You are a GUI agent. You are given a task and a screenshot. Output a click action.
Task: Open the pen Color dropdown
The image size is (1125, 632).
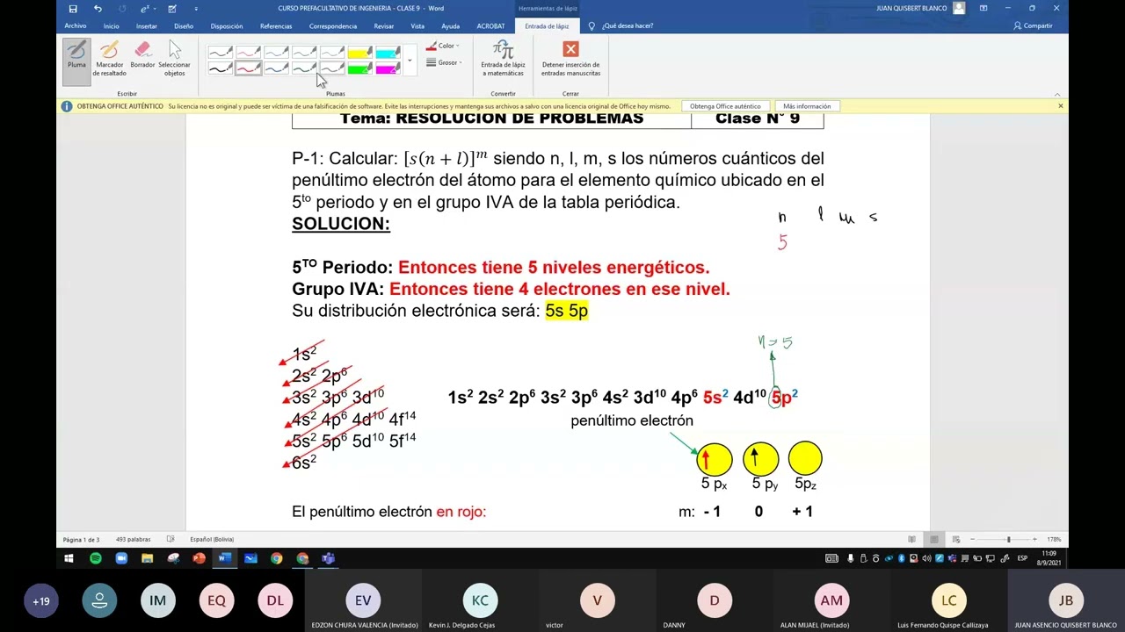point(443,46)
